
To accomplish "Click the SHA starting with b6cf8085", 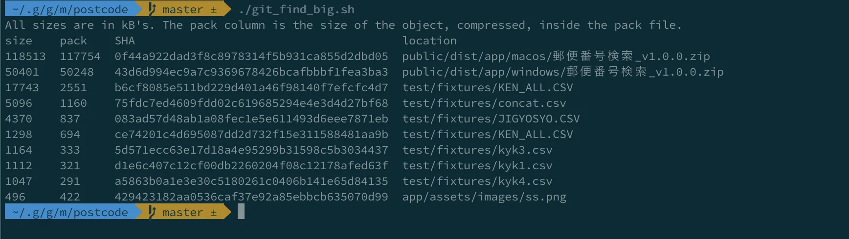I will (251, 87).
